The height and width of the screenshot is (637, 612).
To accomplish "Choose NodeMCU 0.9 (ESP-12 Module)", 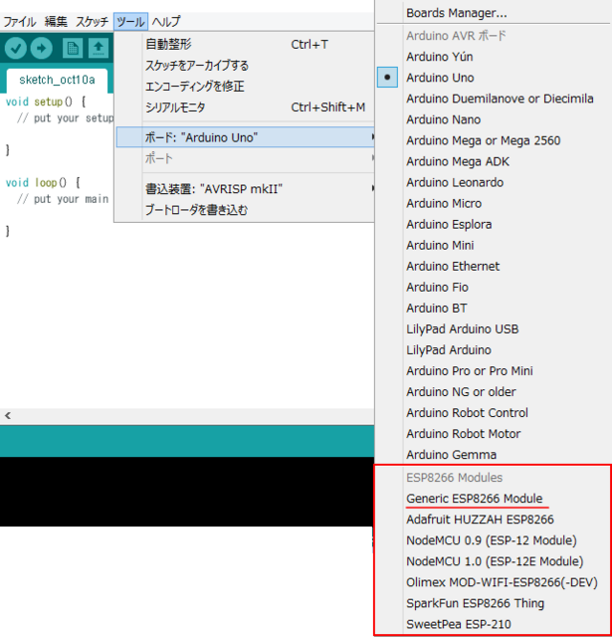I will (494, 540).
